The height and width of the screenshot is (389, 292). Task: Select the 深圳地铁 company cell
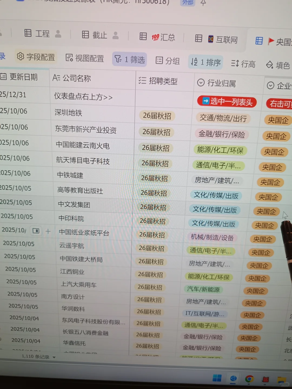tap(92, 113)
